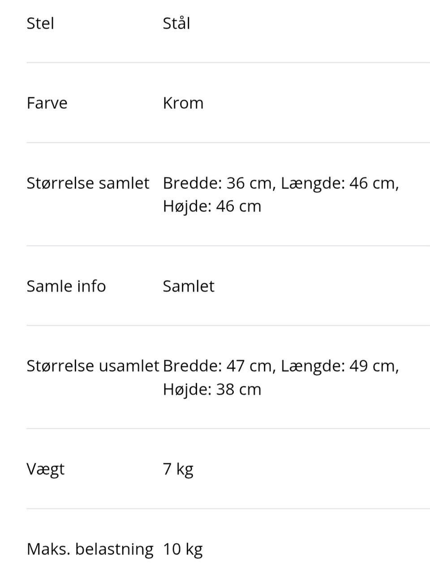Tap 'Længde: 46 cm' assembled length

point(339,183)
